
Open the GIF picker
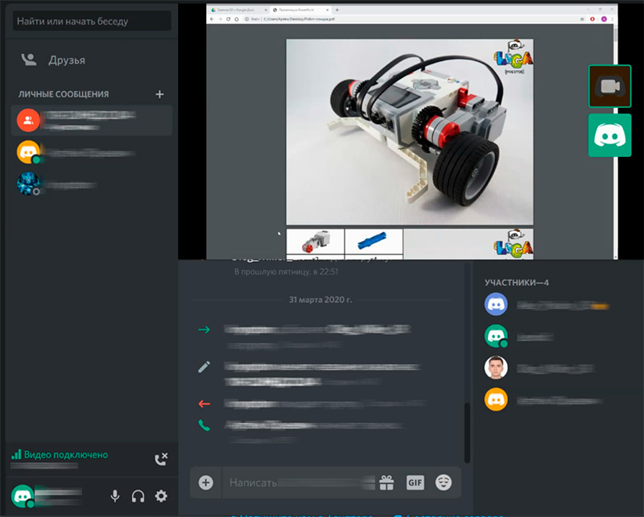tap(415, 482)
